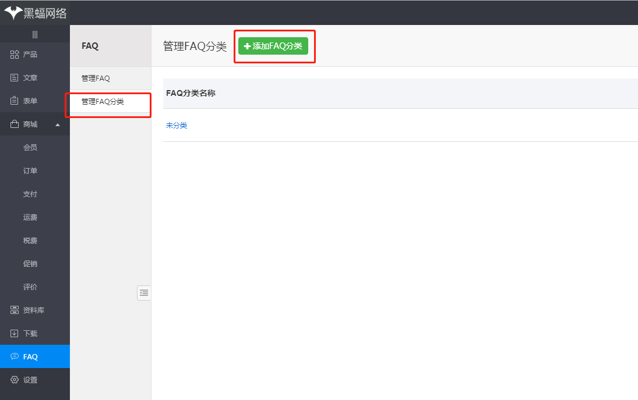Click the Articles document icon

tap(15, 78)
